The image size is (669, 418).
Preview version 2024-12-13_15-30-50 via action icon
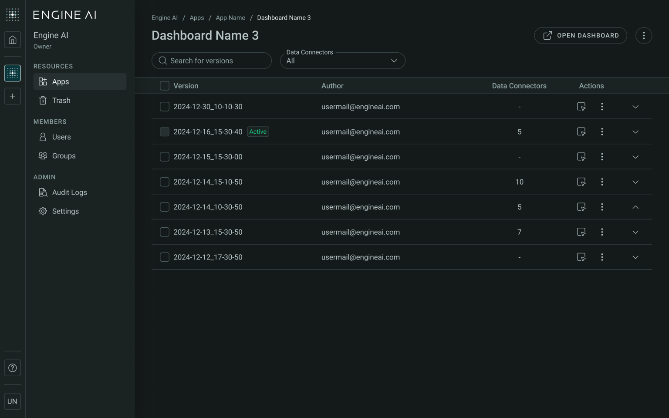(581, 232)
